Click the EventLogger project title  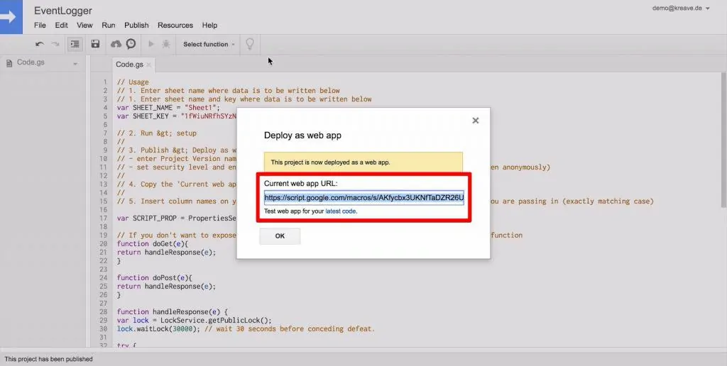[63, 11]
